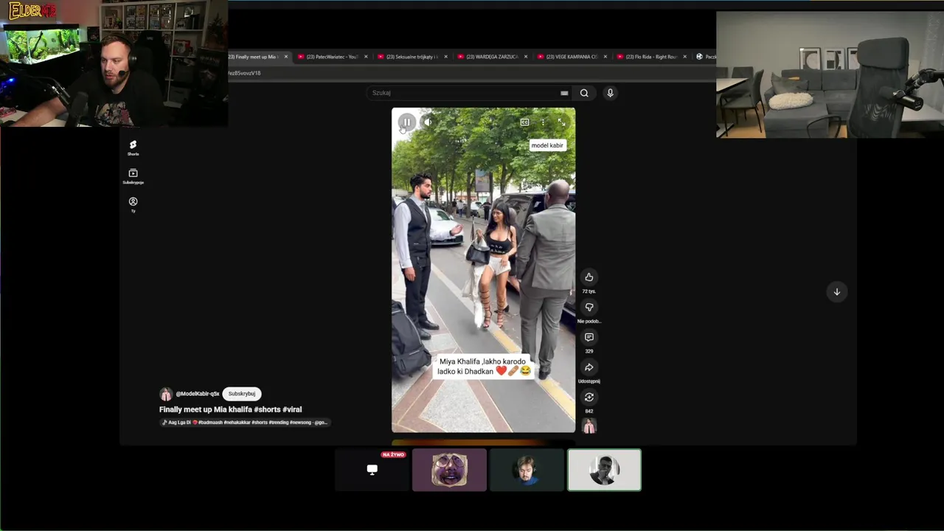This screenshot has width=944, height=531.
Task: Close the 'Finally meet up Mia' tab
Action: (x=286, y=57)
